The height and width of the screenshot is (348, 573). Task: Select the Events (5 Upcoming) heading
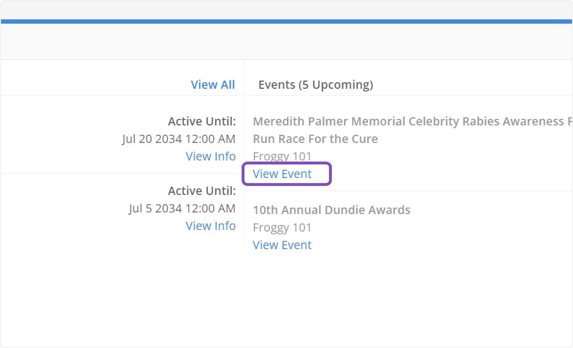(x=316, y=85)
